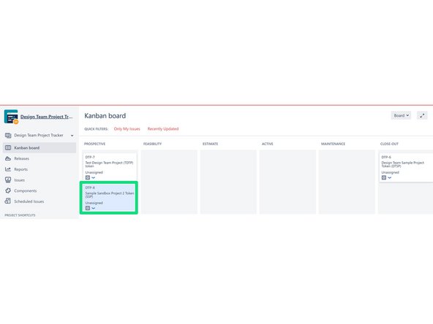Click the fullscreen expand icon
The width and height of the screenshot is (433, 324).
point(422,115)
